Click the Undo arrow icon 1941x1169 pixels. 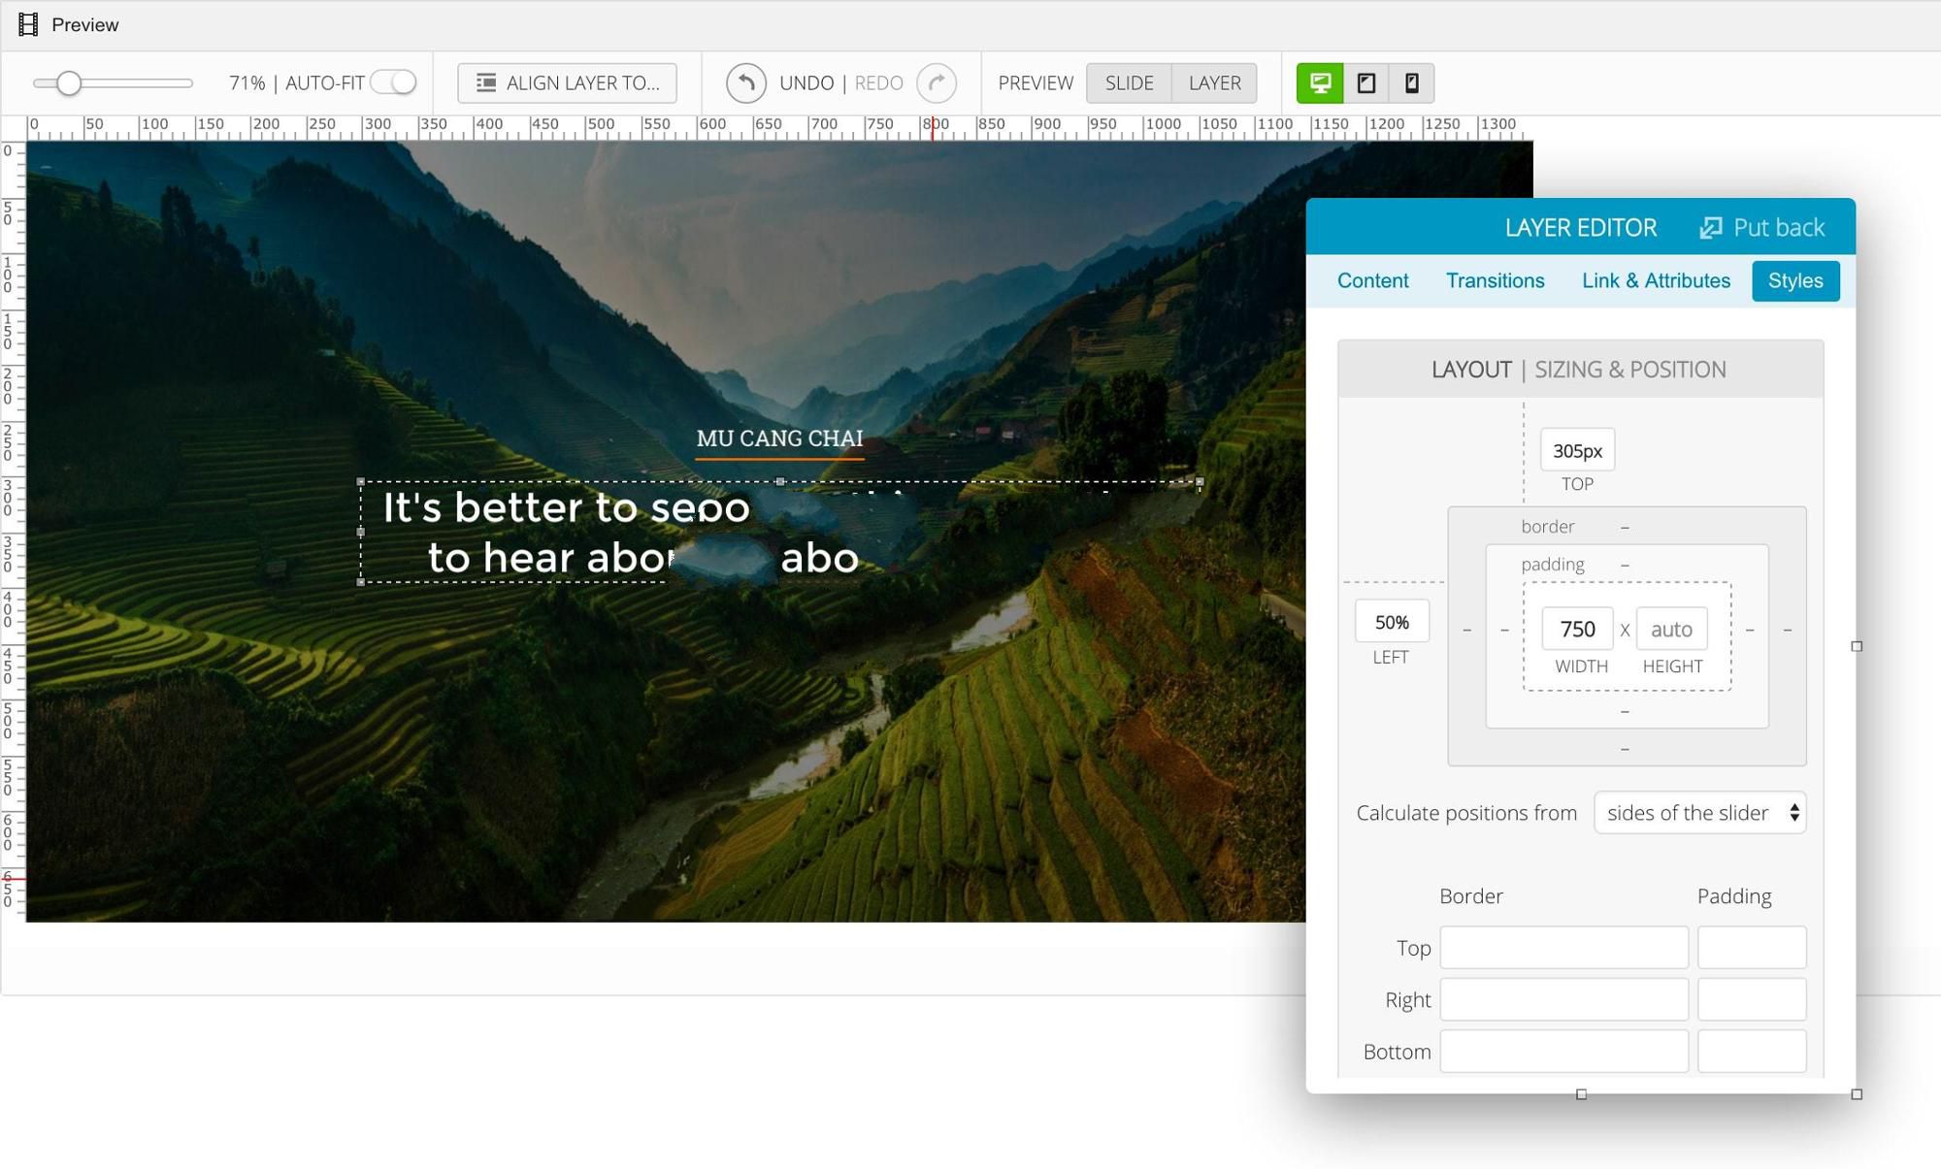[x=745, y=83]
